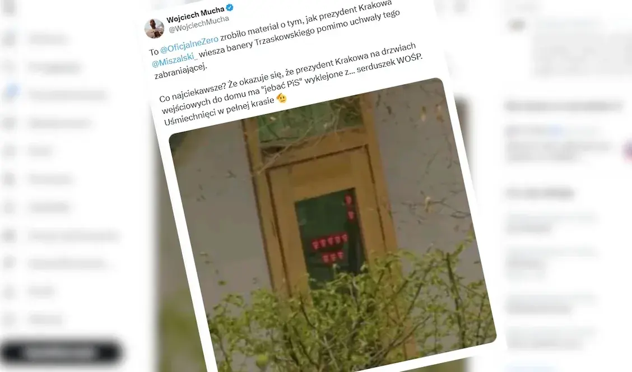The height and width of the screenshot is (372, 632).
Task: Click the row of red hearts on the door
Action: click(x=329, y=240)
